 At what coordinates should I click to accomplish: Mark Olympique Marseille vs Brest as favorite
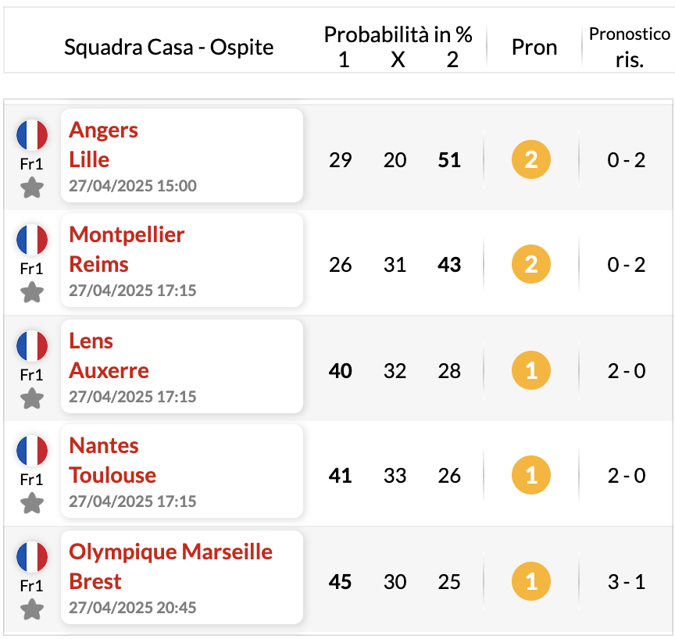[x=32, y=609]
